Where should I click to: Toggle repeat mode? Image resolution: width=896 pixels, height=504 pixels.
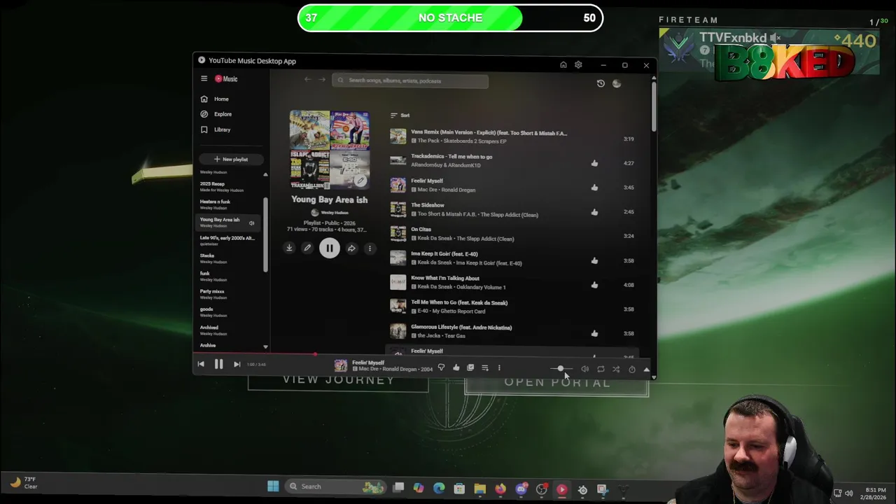click(x=601, y=369)
